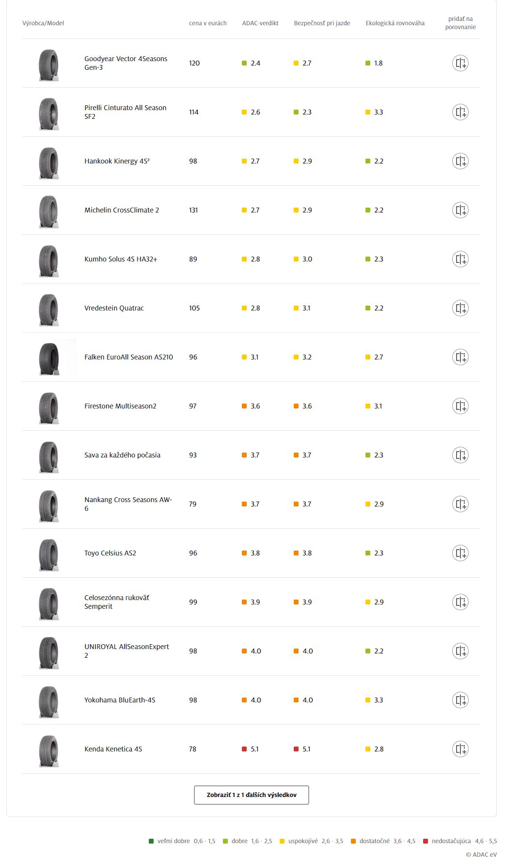
Task: Sort by cena v eurách column header
Action: (208, 23)
